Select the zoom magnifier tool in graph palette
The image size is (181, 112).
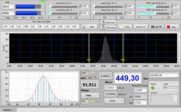coord(157,27)
